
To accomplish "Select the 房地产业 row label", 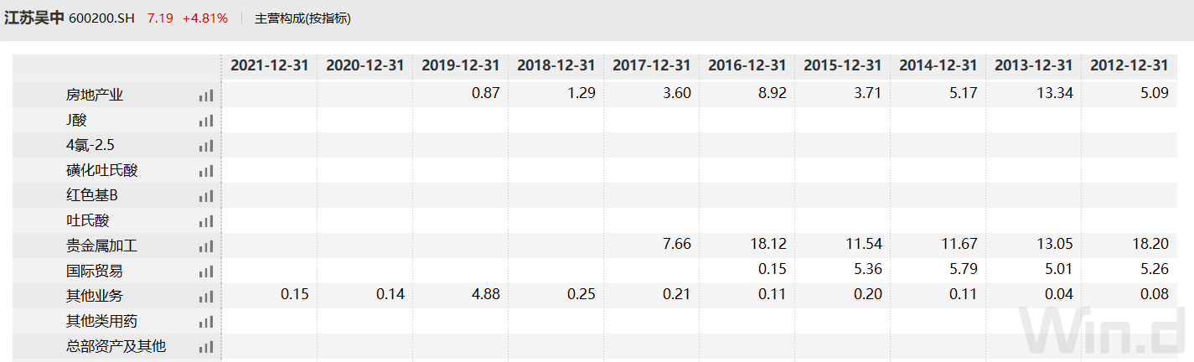I will point(95,96).
